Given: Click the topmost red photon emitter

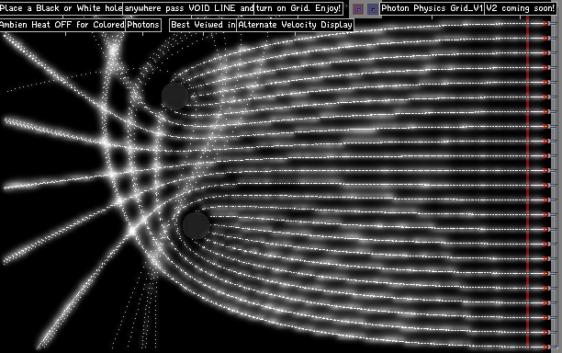Looking at the screenshot, I should (x=545, y=23).
